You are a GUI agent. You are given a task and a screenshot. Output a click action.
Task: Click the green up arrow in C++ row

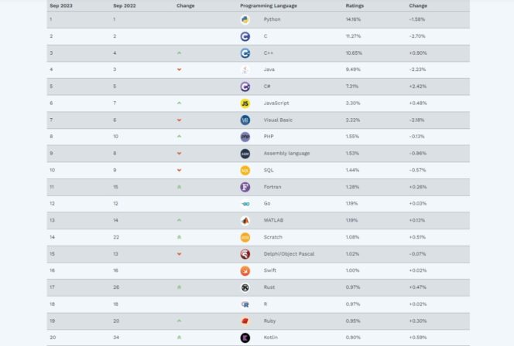[x=180, y=53]
